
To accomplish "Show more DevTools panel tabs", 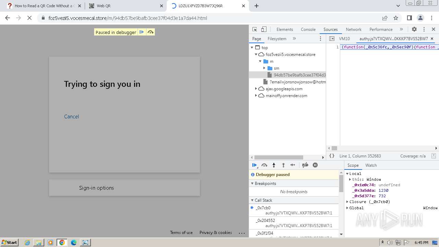I will [401, 30].
